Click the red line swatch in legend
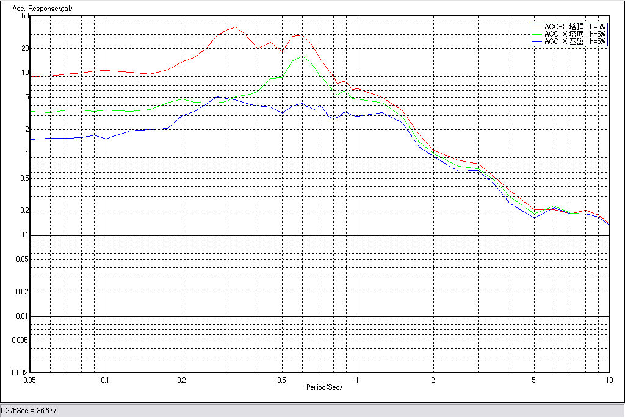Viewport: 625px width, 418px height. 536,27
